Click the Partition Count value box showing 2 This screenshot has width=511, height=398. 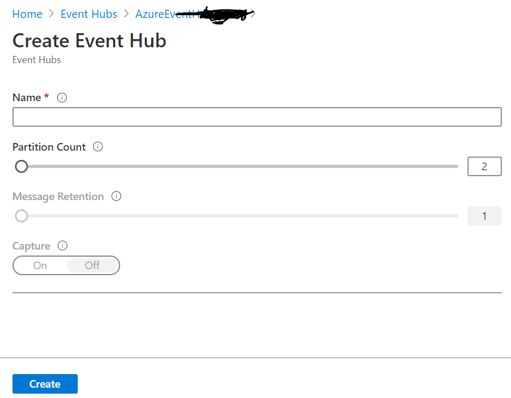pyautogui.click(x=484, y=166)
